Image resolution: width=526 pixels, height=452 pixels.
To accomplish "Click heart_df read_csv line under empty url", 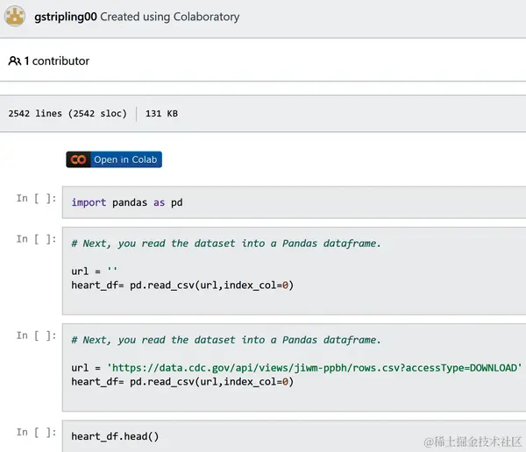I will point(182,286).
